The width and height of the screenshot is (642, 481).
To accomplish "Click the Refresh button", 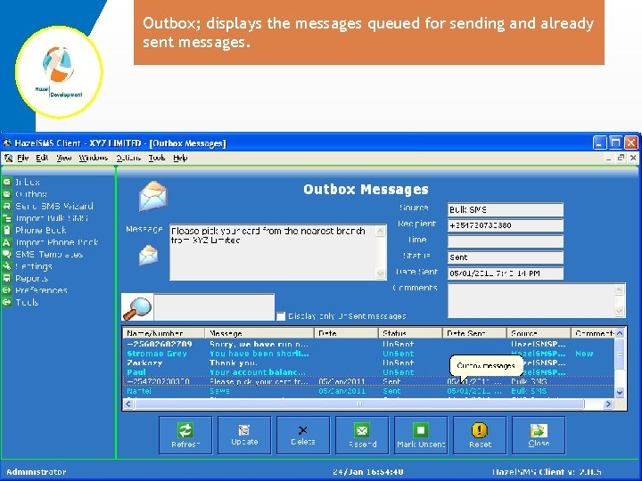I will click(185, 436).
